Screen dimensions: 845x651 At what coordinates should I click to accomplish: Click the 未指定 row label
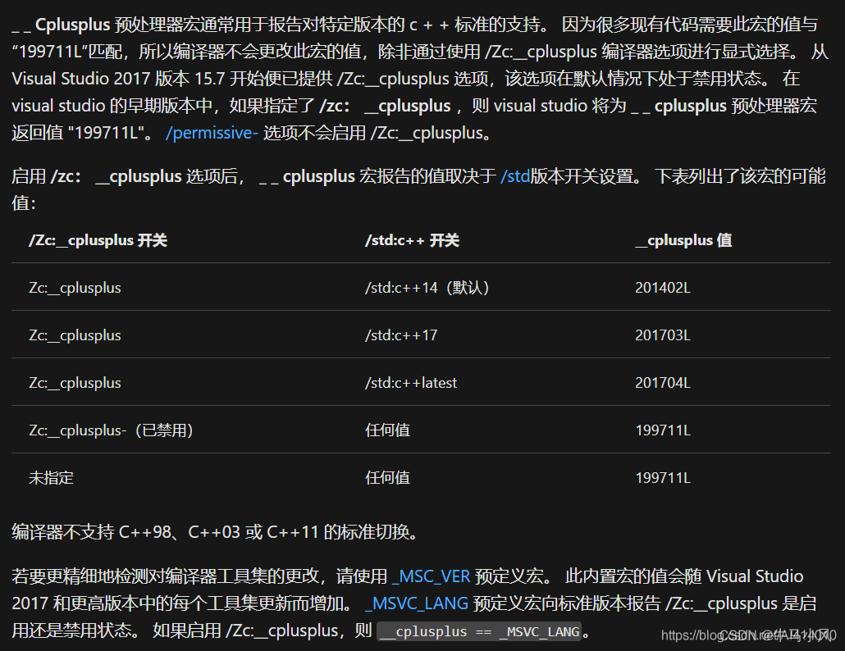click(x=51, y=477)
